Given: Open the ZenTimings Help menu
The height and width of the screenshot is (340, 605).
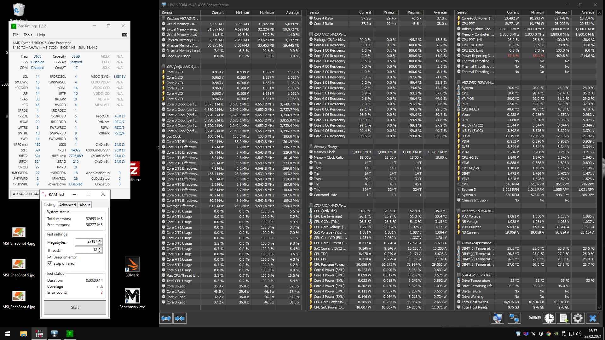Looking at the screenshot, I should point(41,35).
